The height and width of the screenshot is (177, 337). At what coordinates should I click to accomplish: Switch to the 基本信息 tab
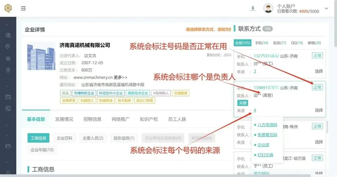36,119
